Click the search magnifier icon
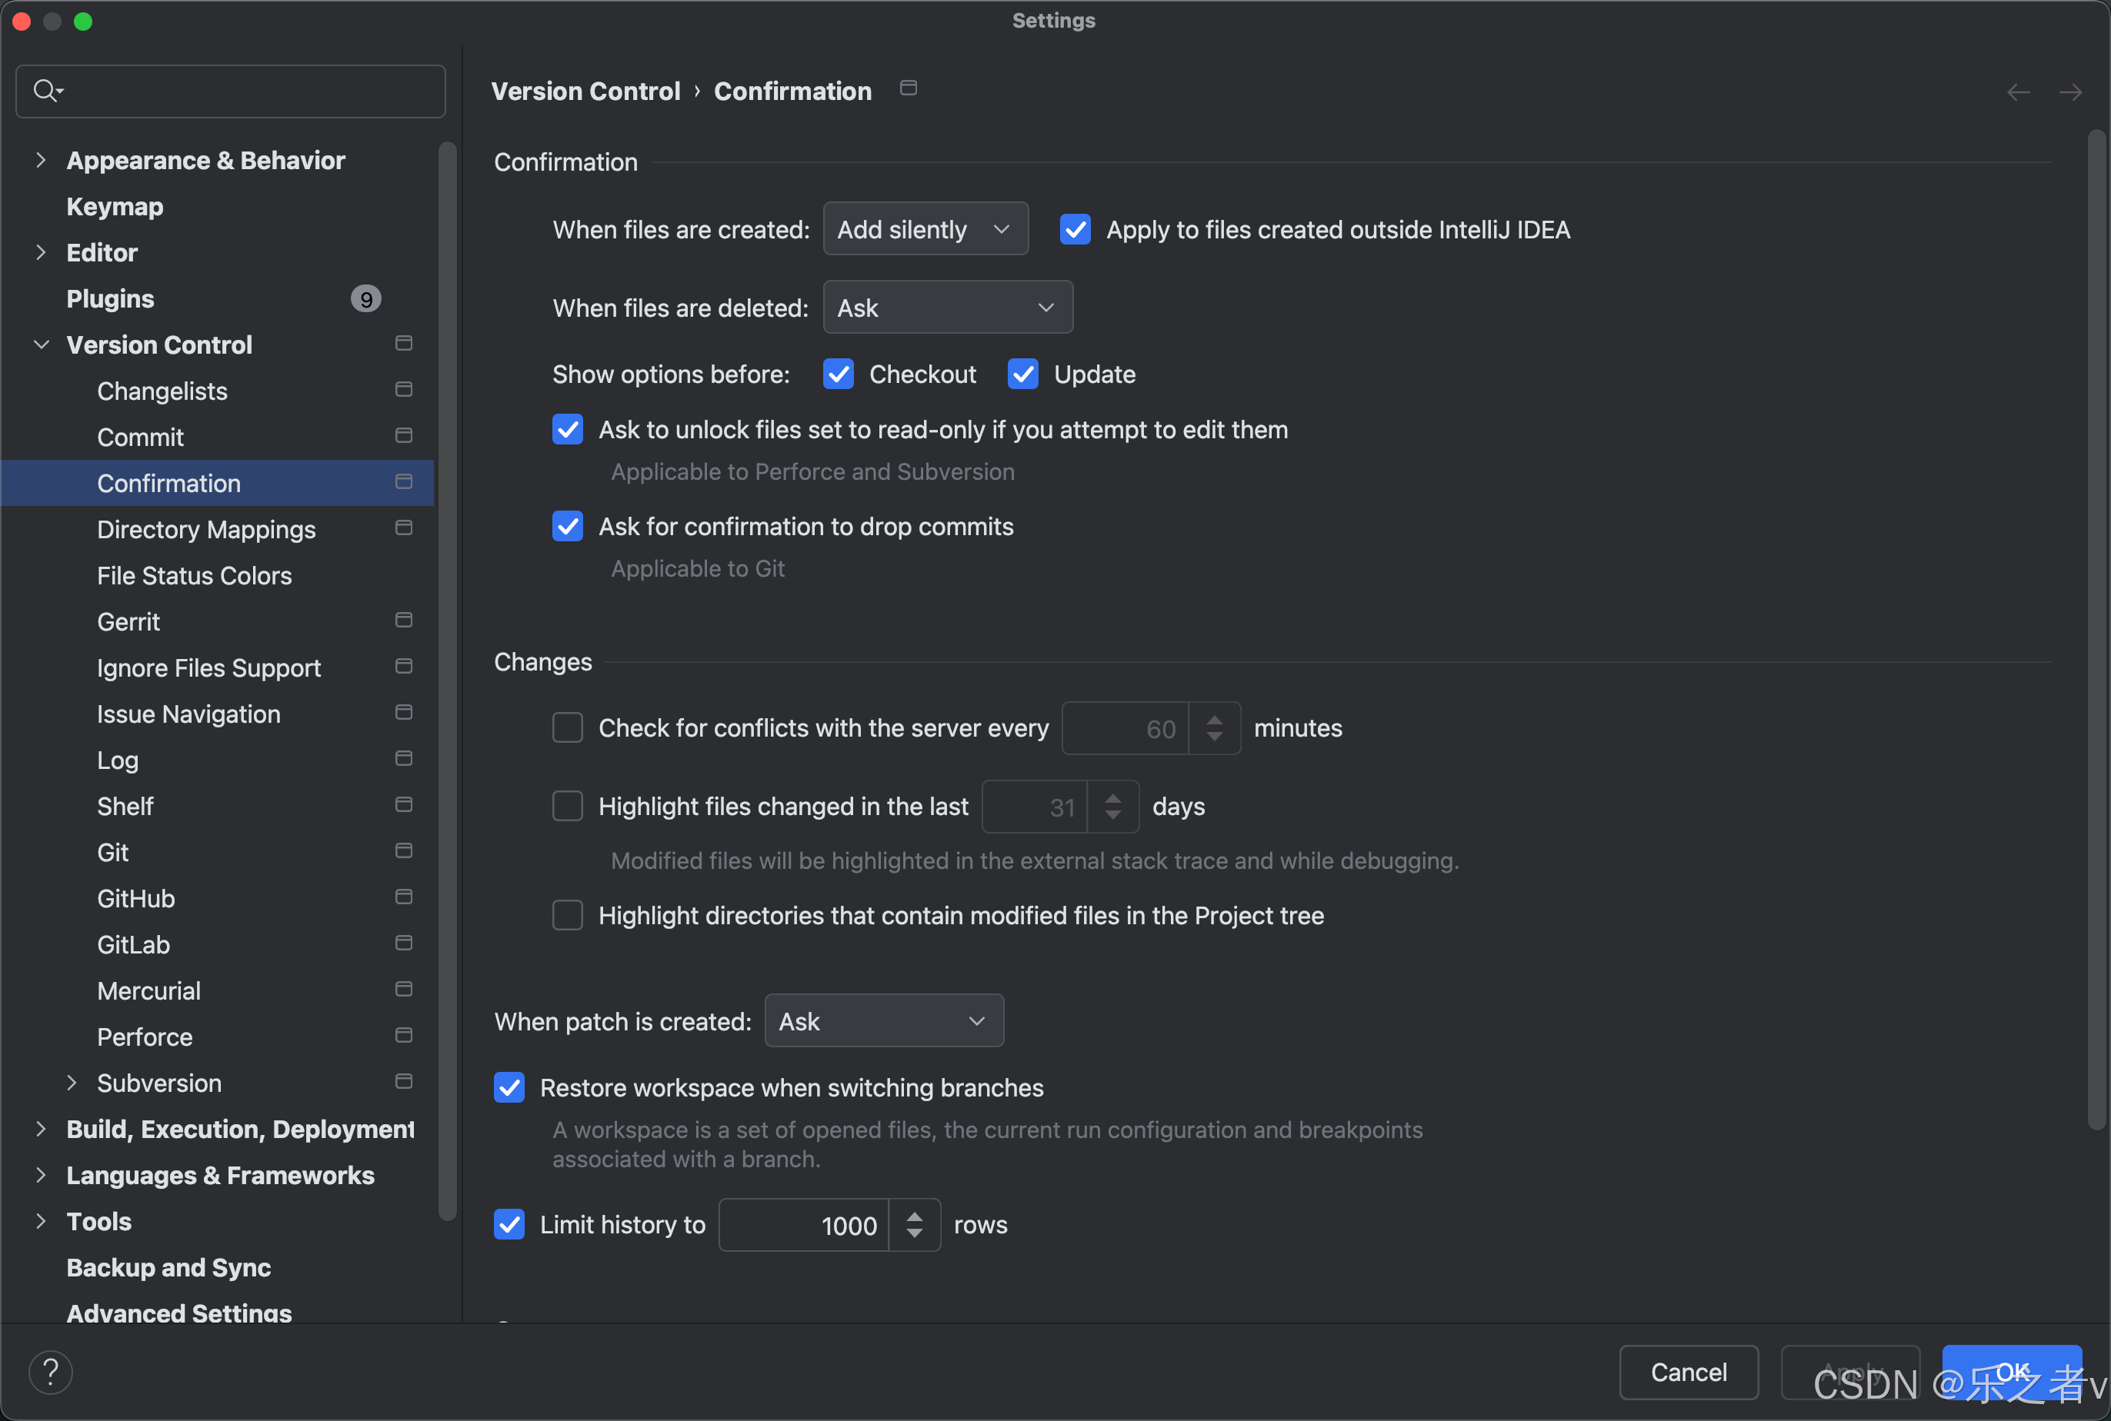The width and height of the screenshot is (2111, 1421). 46,91
